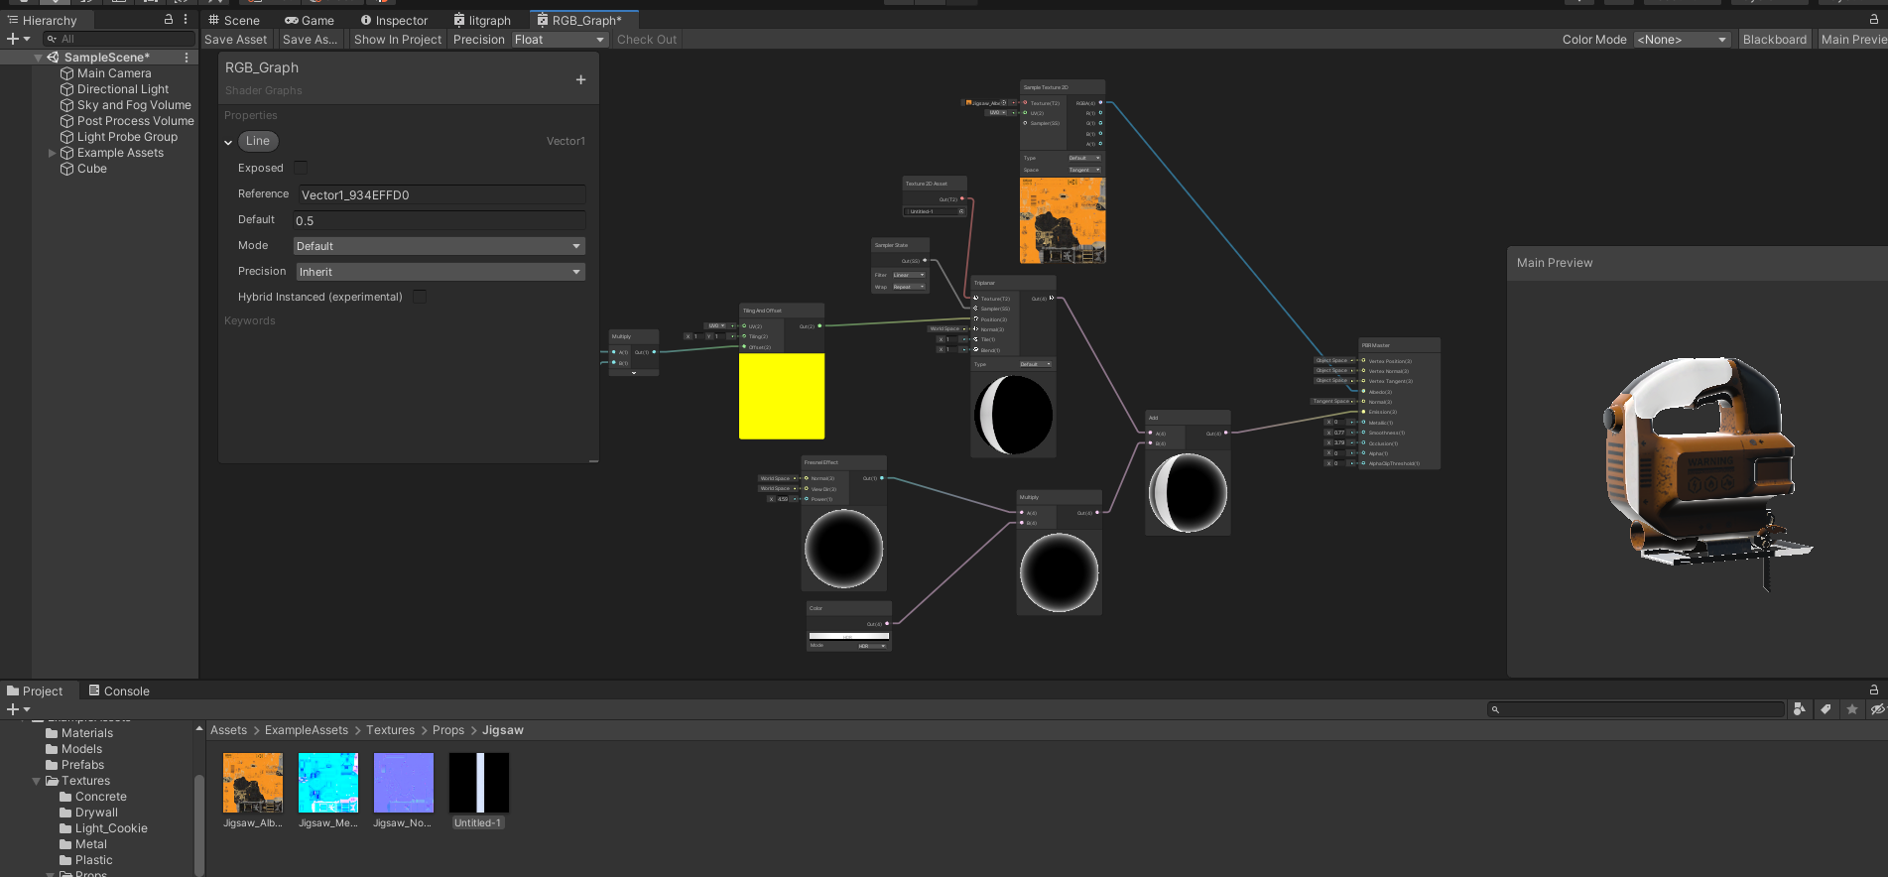
Task: Collapse the Textures folder arrow
Action: pos(37,781)
